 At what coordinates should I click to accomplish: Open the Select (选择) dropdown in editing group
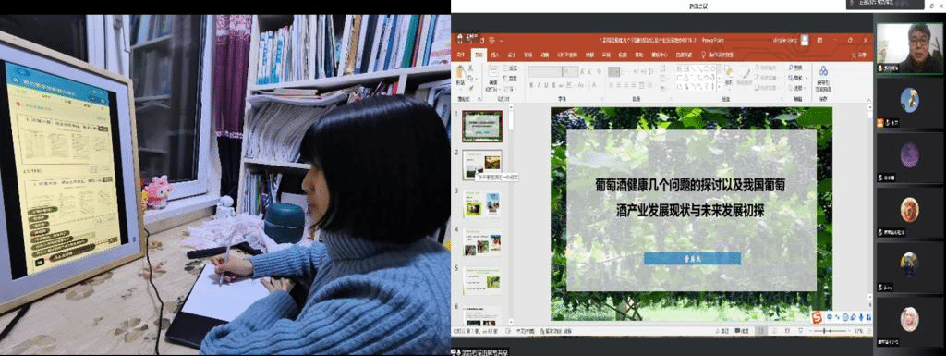(797, 88)
